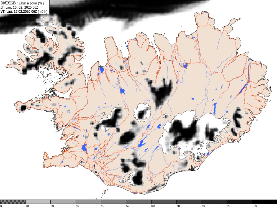The width and height of the screenshot is (277, 208).
Task: Click the legend label "80"
Action: 203,206
